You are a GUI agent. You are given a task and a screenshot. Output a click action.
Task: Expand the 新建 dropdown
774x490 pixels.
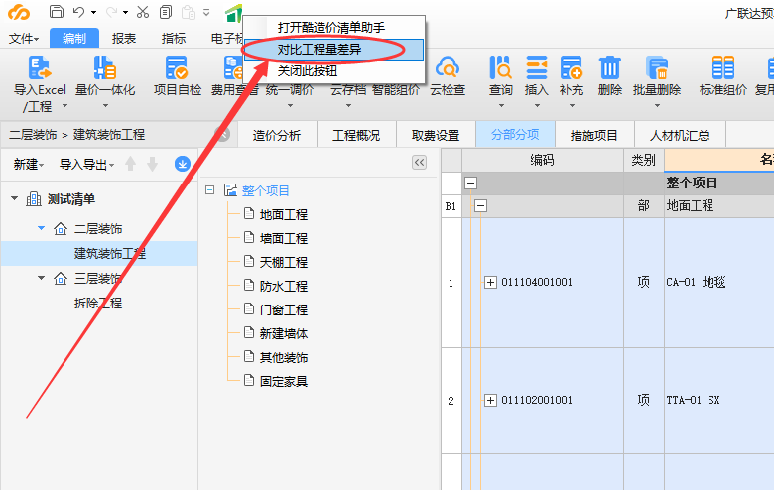(x=29, y=164)
